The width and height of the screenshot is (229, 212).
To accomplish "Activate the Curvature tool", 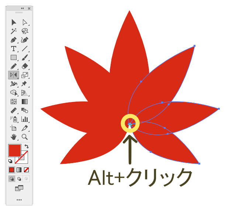I will click(x=25, y=40).
